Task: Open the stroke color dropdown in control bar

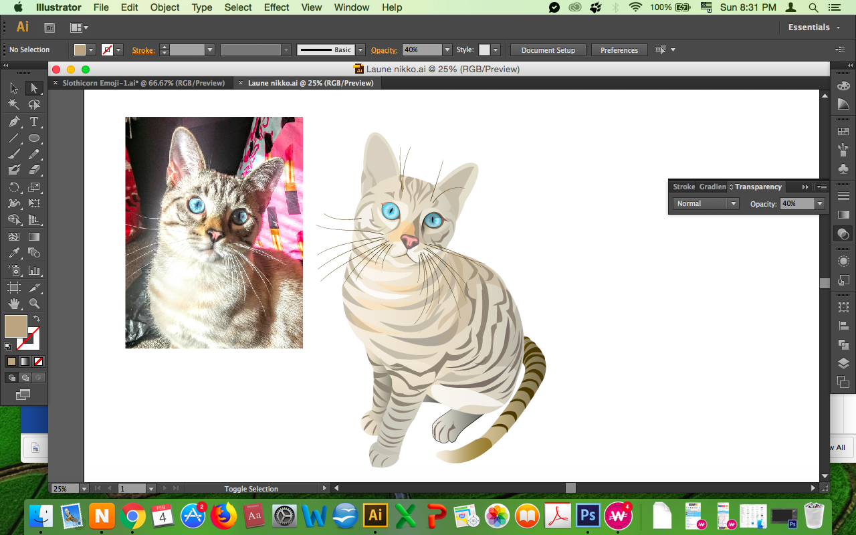Action: pyautogui.click(x=119, y=50)
